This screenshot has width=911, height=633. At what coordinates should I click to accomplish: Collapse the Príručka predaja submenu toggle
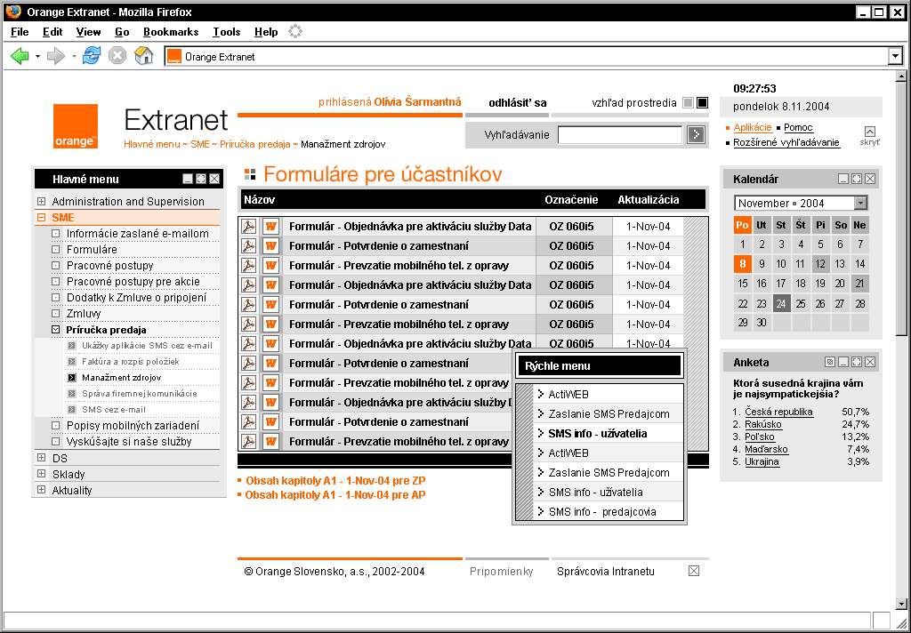coord(56,329)
